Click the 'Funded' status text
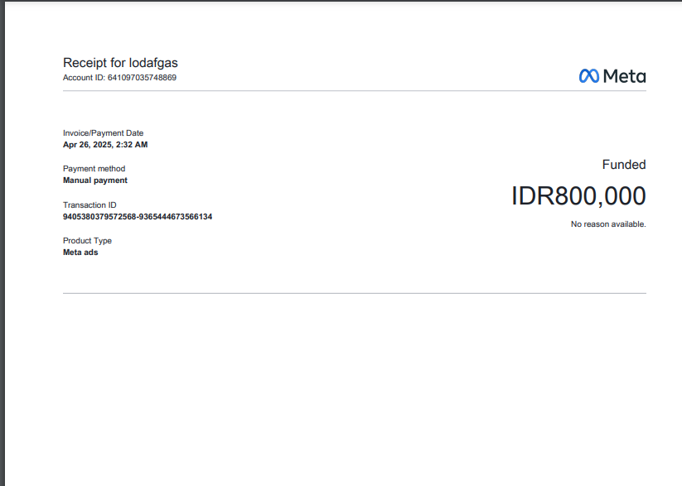The width and height of the screenshot is (682, 486). tap(623, 165)
